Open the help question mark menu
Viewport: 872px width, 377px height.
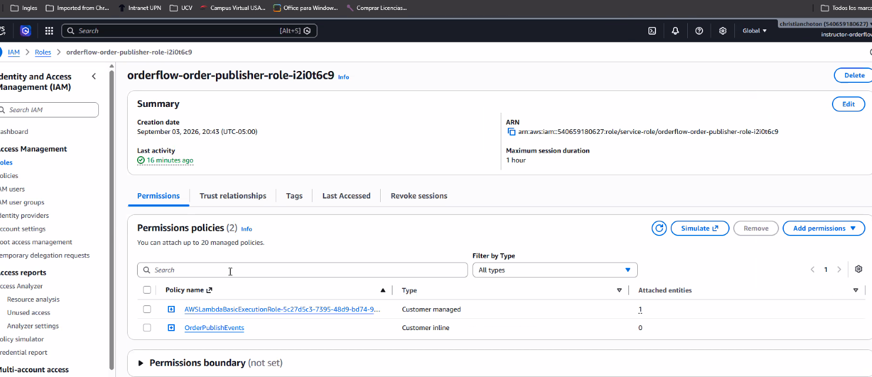click(x=699, y=31)
